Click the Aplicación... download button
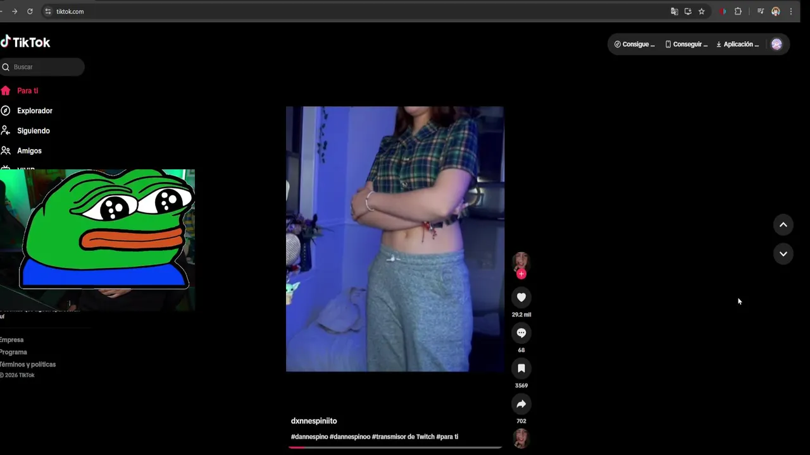The width and height of the screenshot is (810, 455). coord(737,44)
